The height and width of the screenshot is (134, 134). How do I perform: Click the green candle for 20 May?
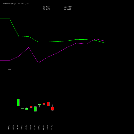coord(35,109)
